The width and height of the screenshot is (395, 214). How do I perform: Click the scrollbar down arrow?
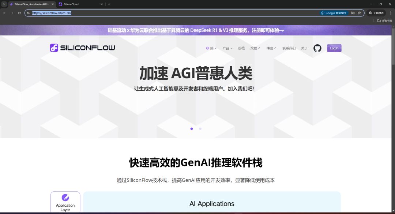pyautogui.click(x=393, y=210)
